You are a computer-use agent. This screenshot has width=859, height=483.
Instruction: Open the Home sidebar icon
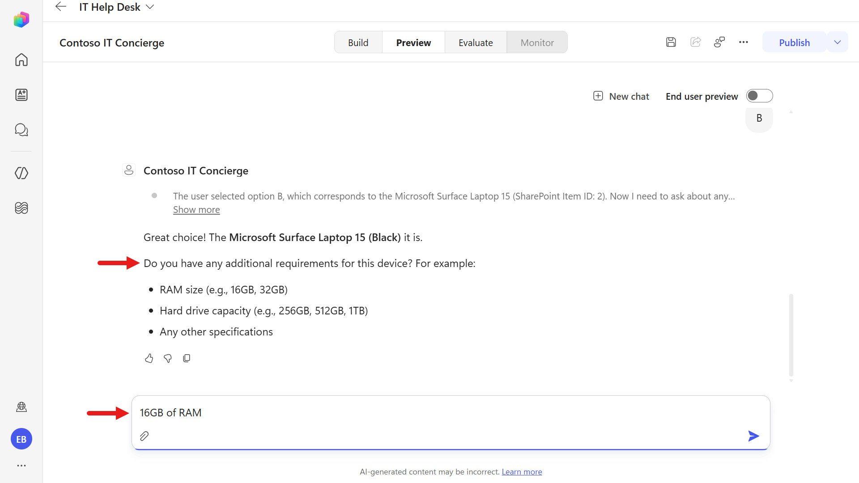click(x=21, y=59)
